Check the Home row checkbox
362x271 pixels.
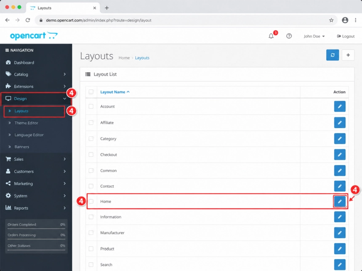91,201
